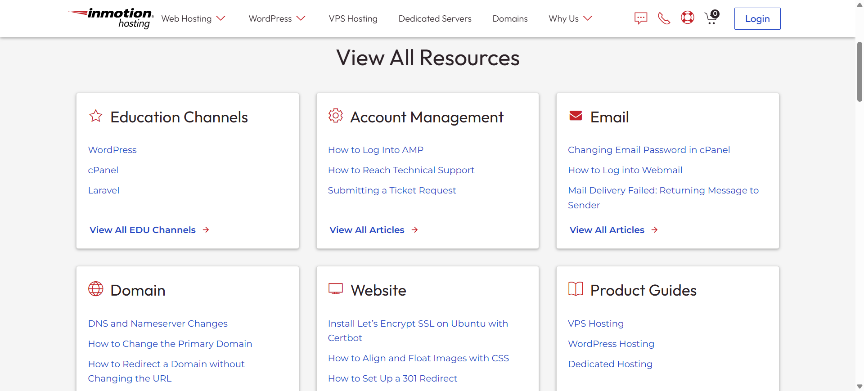Click the Website monitor icon
This screenshot has height=391, width=864.
click(336, 289)
